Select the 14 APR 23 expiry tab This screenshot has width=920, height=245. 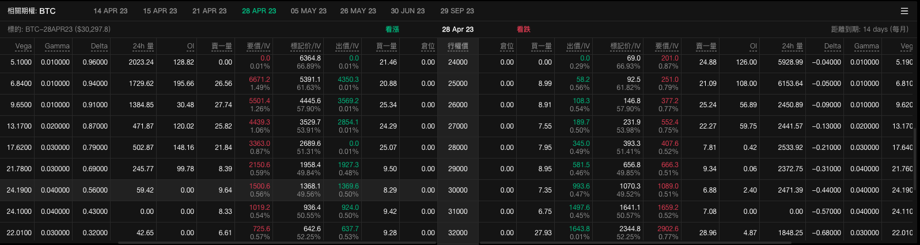(x=111, y=11)
